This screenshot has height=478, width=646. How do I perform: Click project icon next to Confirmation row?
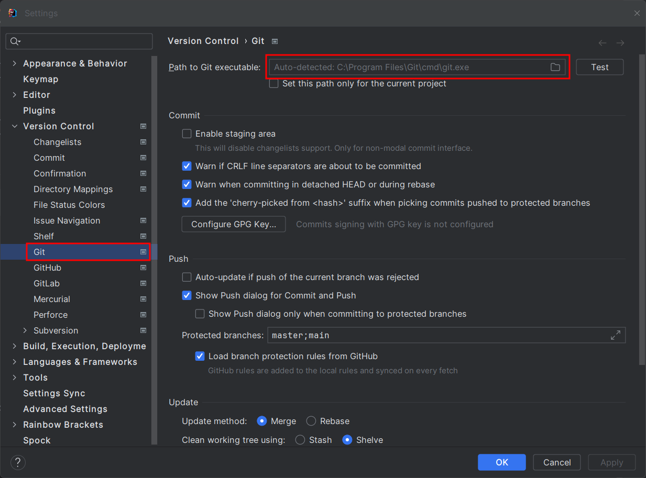pyautogui.click(x=143, y=173)
